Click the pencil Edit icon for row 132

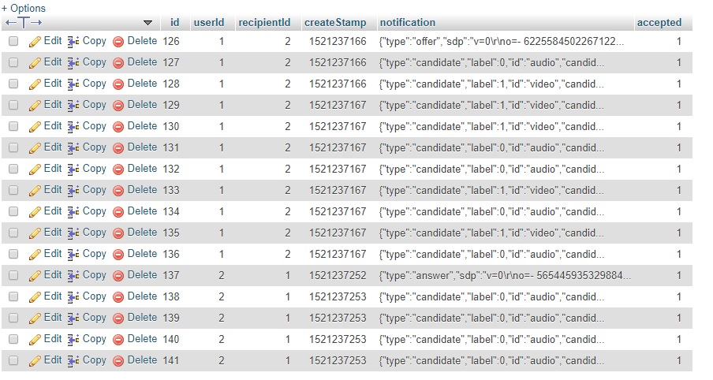point(35,170)
